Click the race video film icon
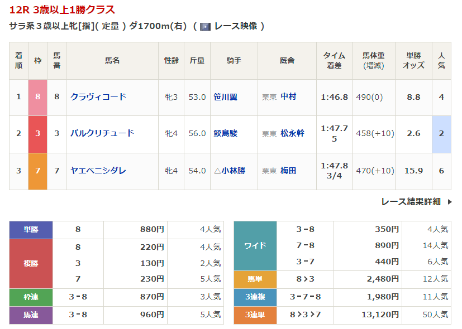This screenshot has width=462, height=329. (205, 26)
